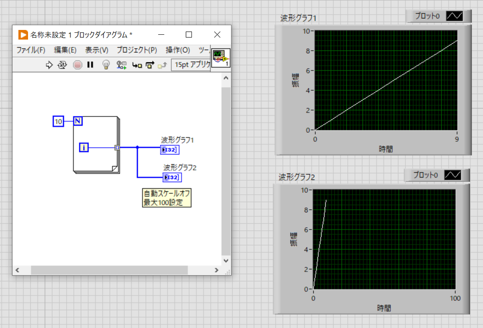
Task: Open the 編集(E) menu
Action: point(65,50)
